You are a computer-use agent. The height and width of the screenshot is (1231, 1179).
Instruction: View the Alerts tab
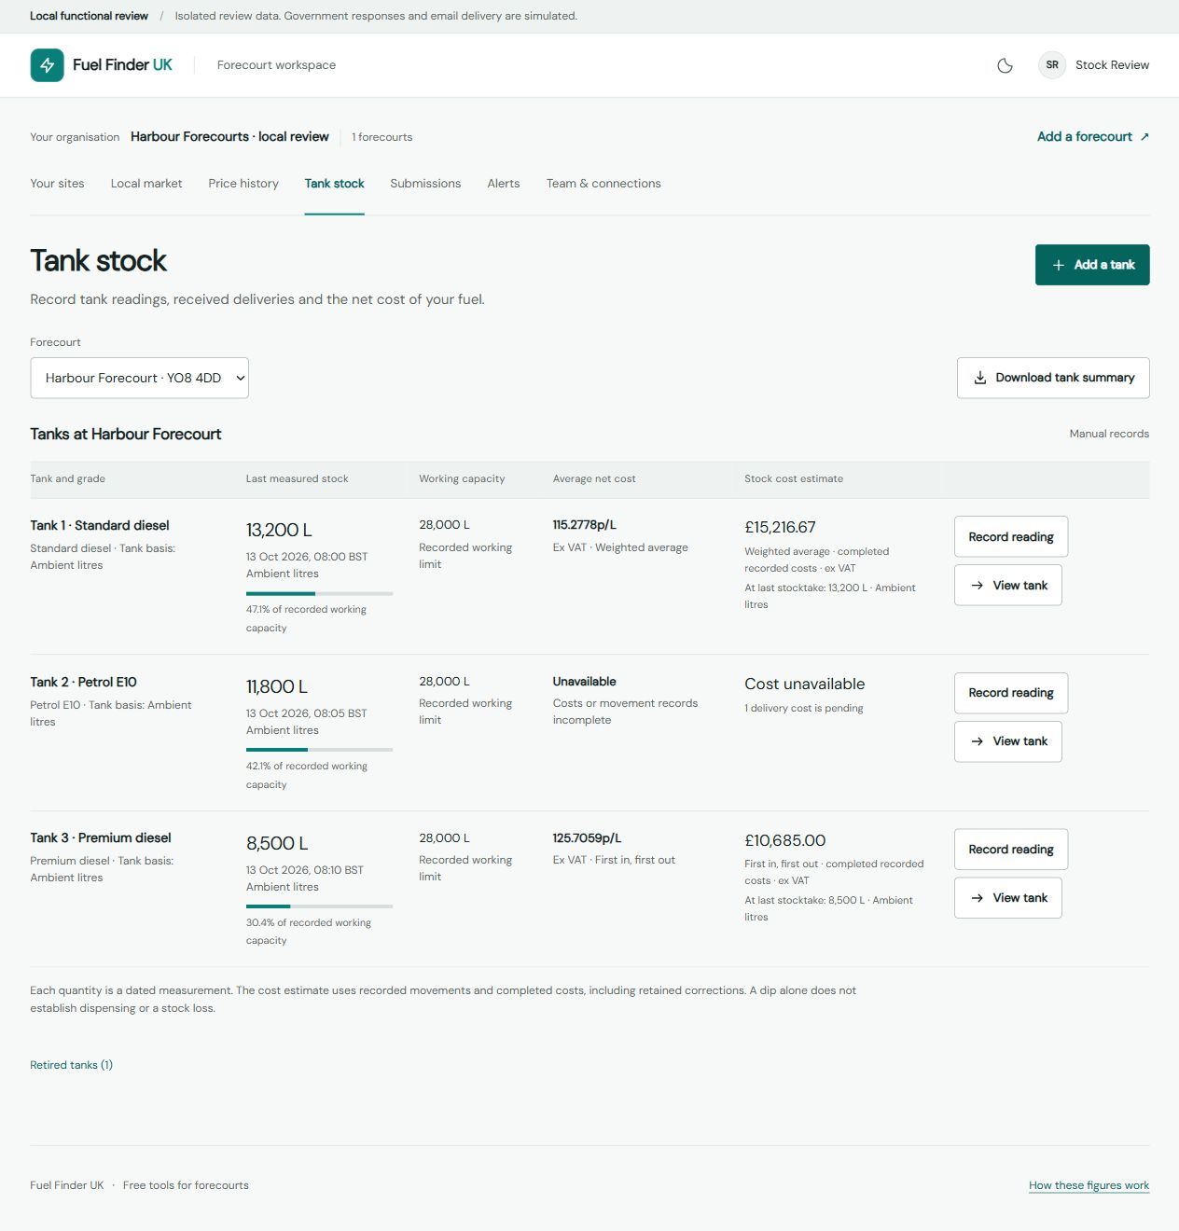tap(504, 184)
